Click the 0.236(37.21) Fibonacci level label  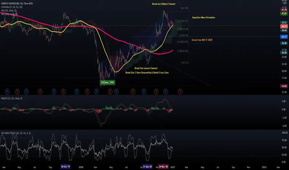point(183,21)
